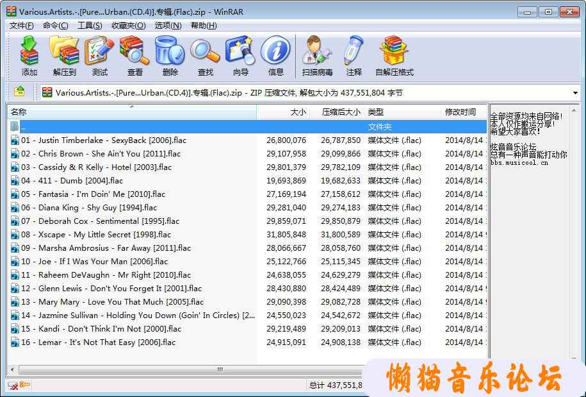The height and width of the screenshot is (397, 586).
Task: Click the 文件夹 type cell in the ".." row
Action: click(380, 127)
